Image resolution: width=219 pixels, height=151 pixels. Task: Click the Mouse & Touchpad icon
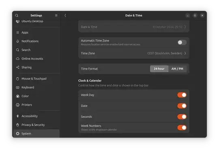pos(17,79)
